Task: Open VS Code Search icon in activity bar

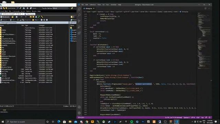Action: click(x=79, y=15)
